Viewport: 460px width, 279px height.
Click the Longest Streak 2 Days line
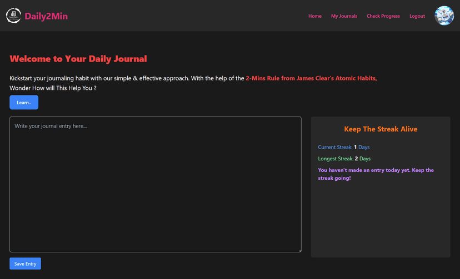pyautogui.click(x=344, y=159)
